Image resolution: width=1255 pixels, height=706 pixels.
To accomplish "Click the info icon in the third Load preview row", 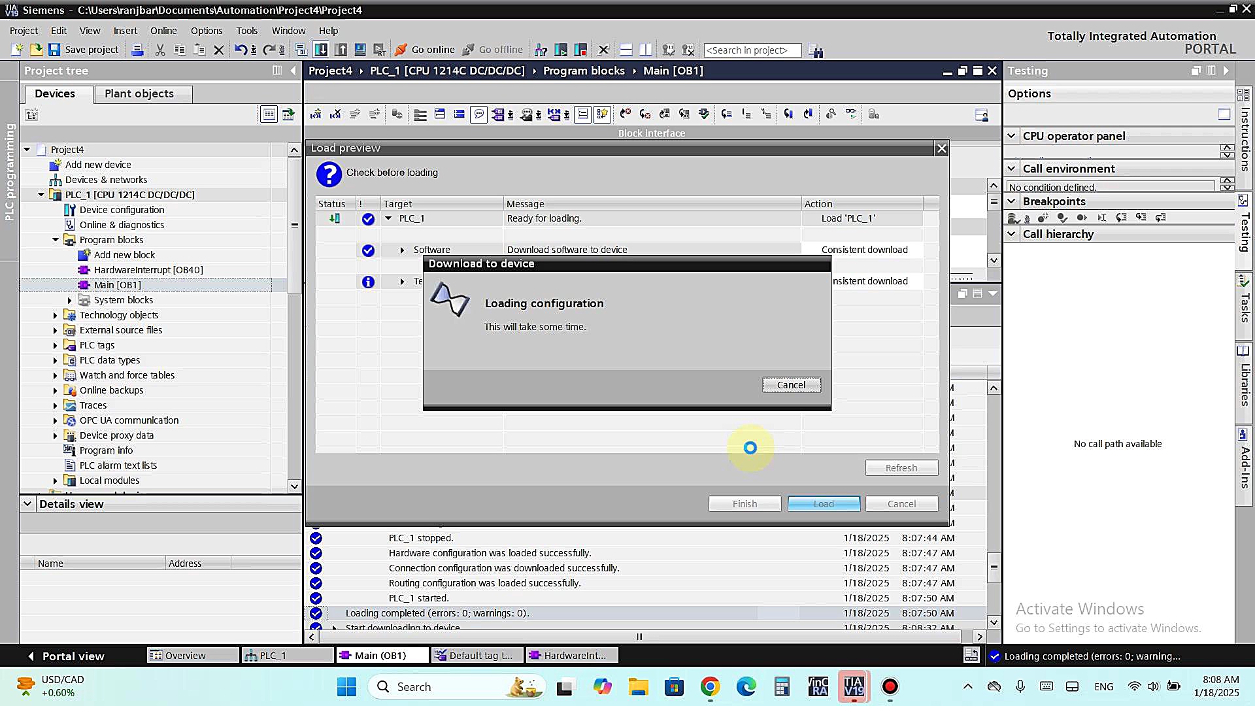I will (369, 282).
